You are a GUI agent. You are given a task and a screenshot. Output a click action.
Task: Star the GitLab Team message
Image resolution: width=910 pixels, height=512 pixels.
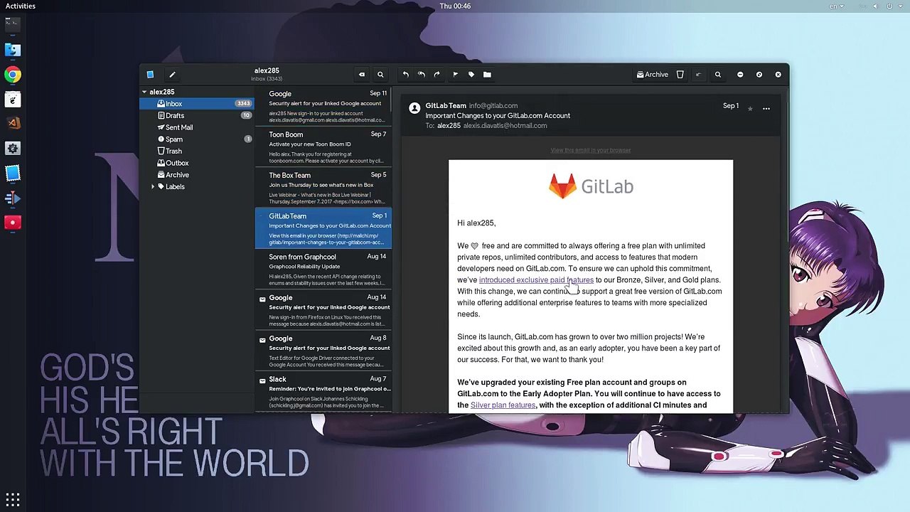750,108
